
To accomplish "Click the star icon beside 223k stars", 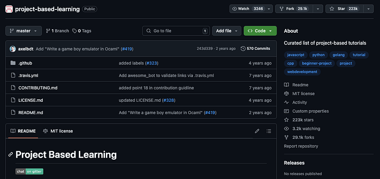I will coord(286,120).
